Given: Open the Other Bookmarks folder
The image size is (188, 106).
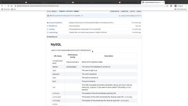Looking at the screenshot, I should pyautogui.click(x=181, y=9).
